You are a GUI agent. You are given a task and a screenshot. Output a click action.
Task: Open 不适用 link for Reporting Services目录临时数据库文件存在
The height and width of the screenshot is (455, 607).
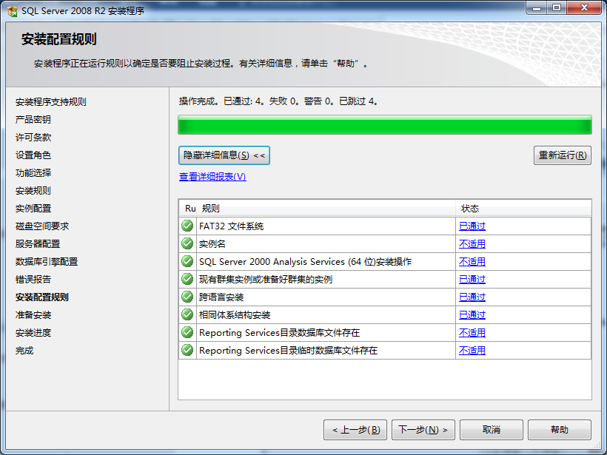point(472,351)
